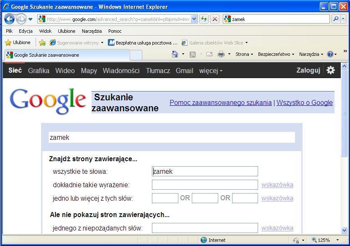The width and height of the screenshot is (350, 246).
Task: Open Wszystko o Google link
Action: [304, 103]
